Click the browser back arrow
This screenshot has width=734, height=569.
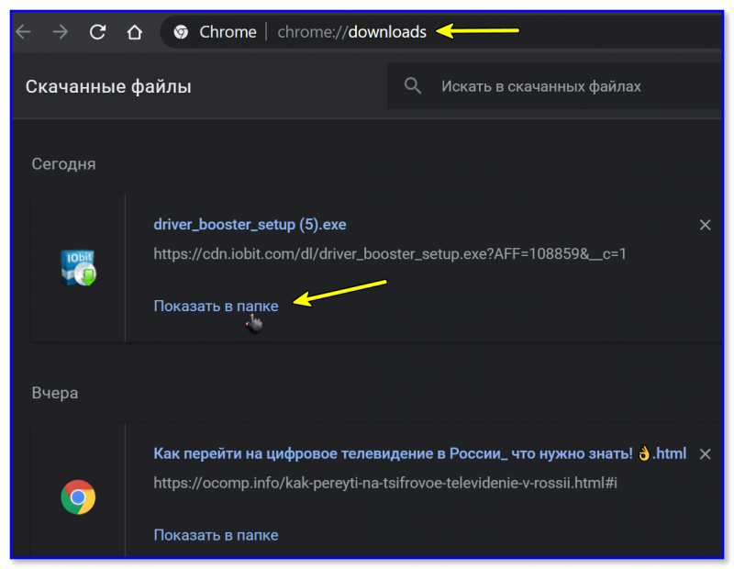(x=23, y=32)
